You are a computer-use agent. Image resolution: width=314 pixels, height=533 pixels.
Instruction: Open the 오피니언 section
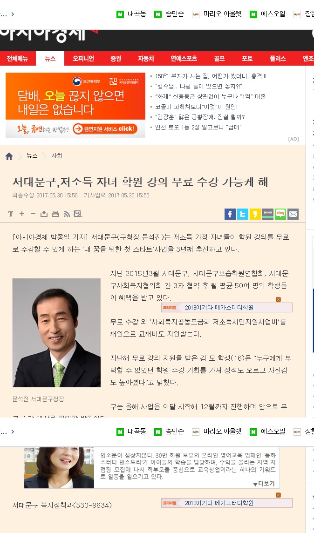(83, 59)
